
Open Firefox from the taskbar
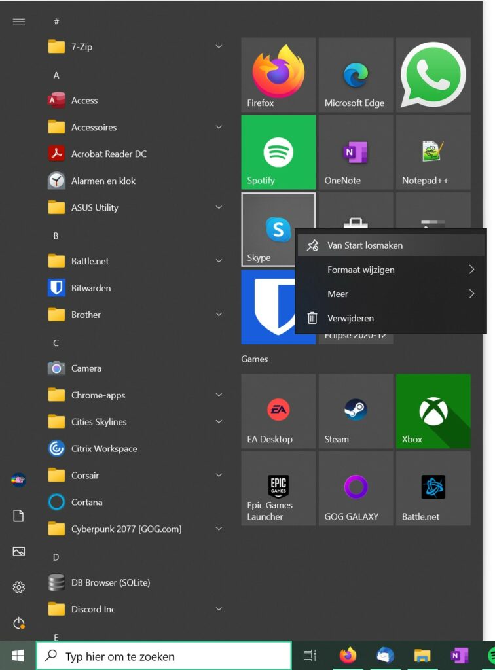point(348,656)
